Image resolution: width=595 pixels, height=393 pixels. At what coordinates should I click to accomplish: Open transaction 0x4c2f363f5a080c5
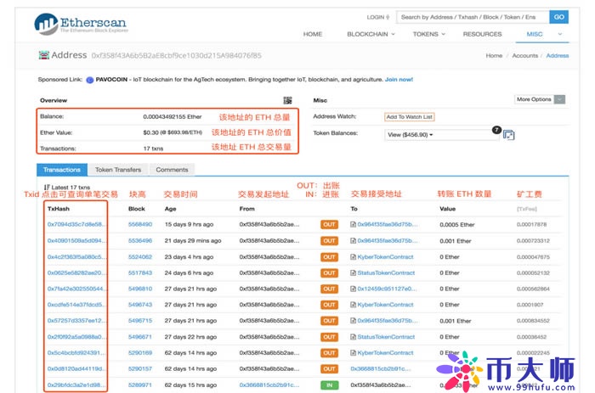click(x=76, y=257)
